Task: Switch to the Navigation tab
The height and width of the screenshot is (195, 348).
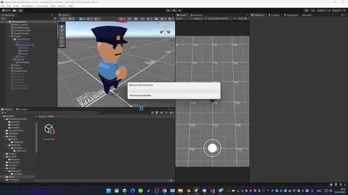Action: click(x=291, y=15)
